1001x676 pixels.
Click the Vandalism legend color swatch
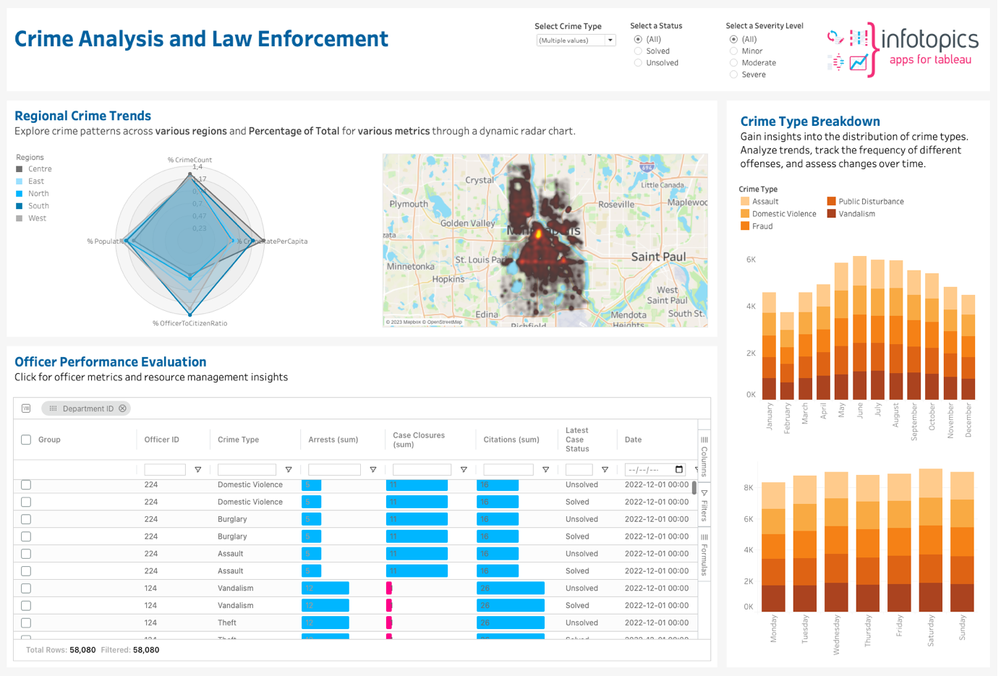[831, 214]
